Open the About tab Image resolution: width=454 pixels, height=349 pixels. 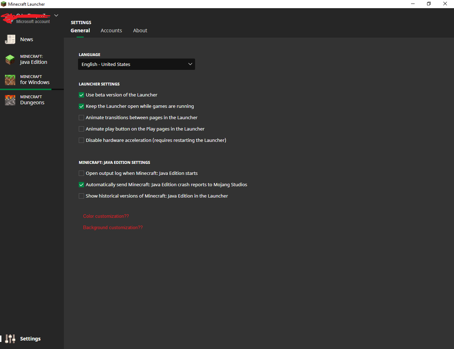coord(140,31)
